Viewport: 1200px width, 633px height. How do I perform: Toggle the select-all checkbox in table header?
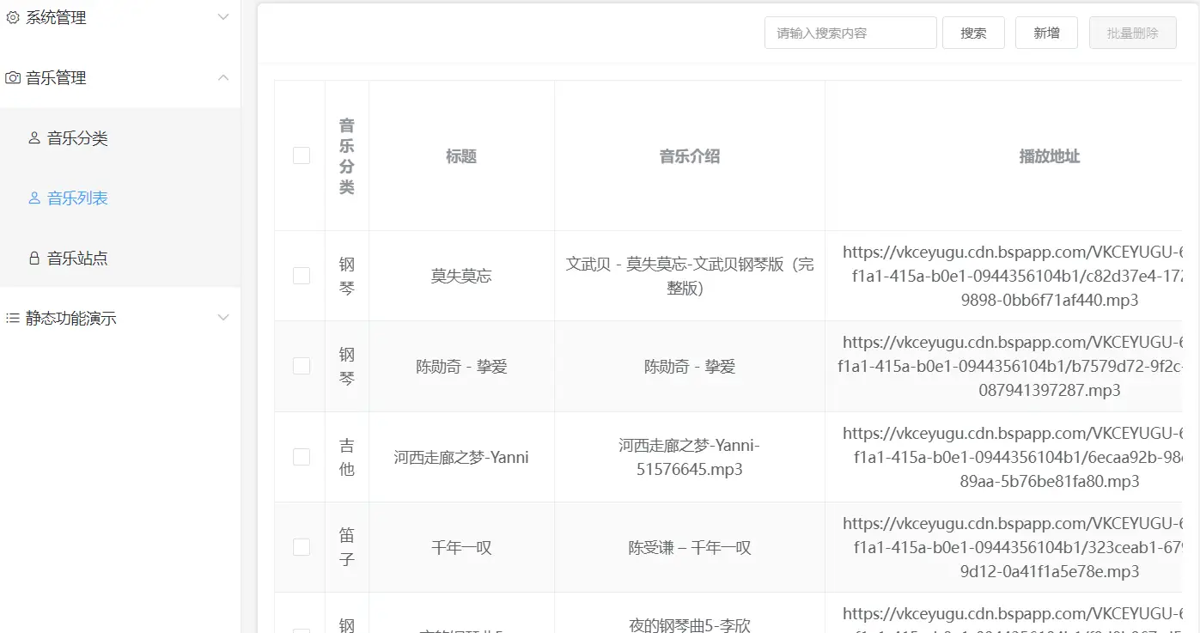click(x=302, y=155)
